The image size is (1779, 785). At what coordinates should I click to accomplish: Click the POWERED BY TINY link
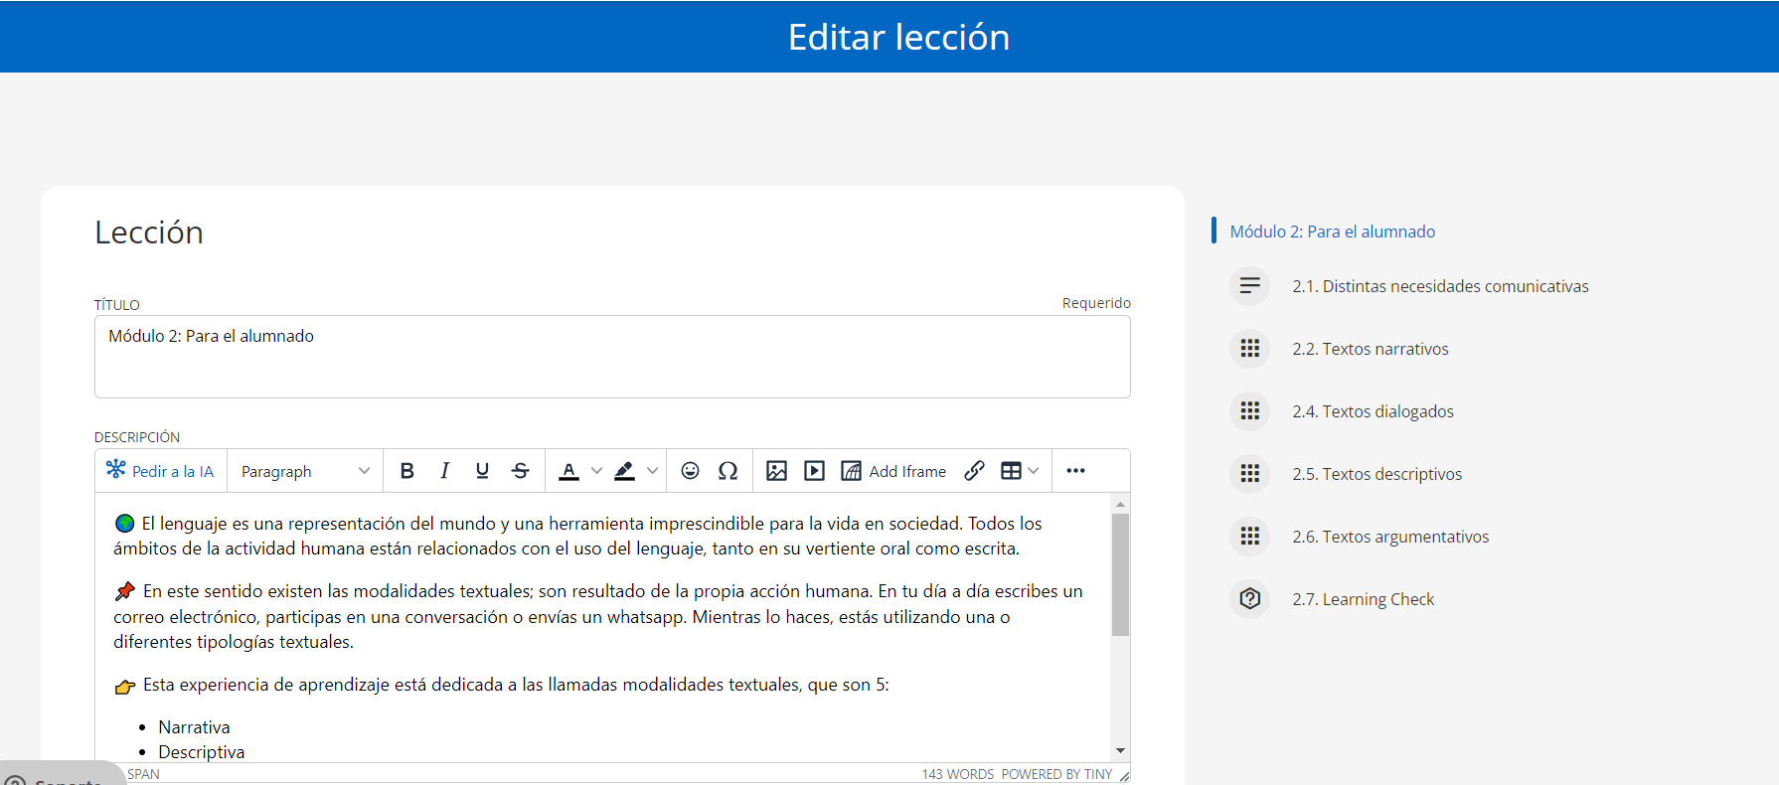pos(1056,774)
